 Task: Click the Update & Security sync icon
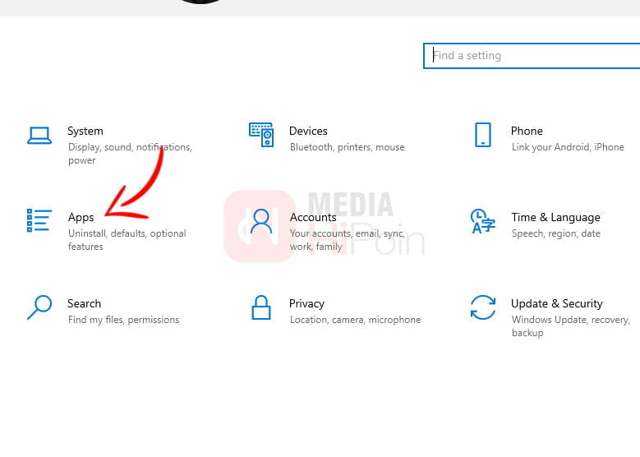click(x=483, y=307)
